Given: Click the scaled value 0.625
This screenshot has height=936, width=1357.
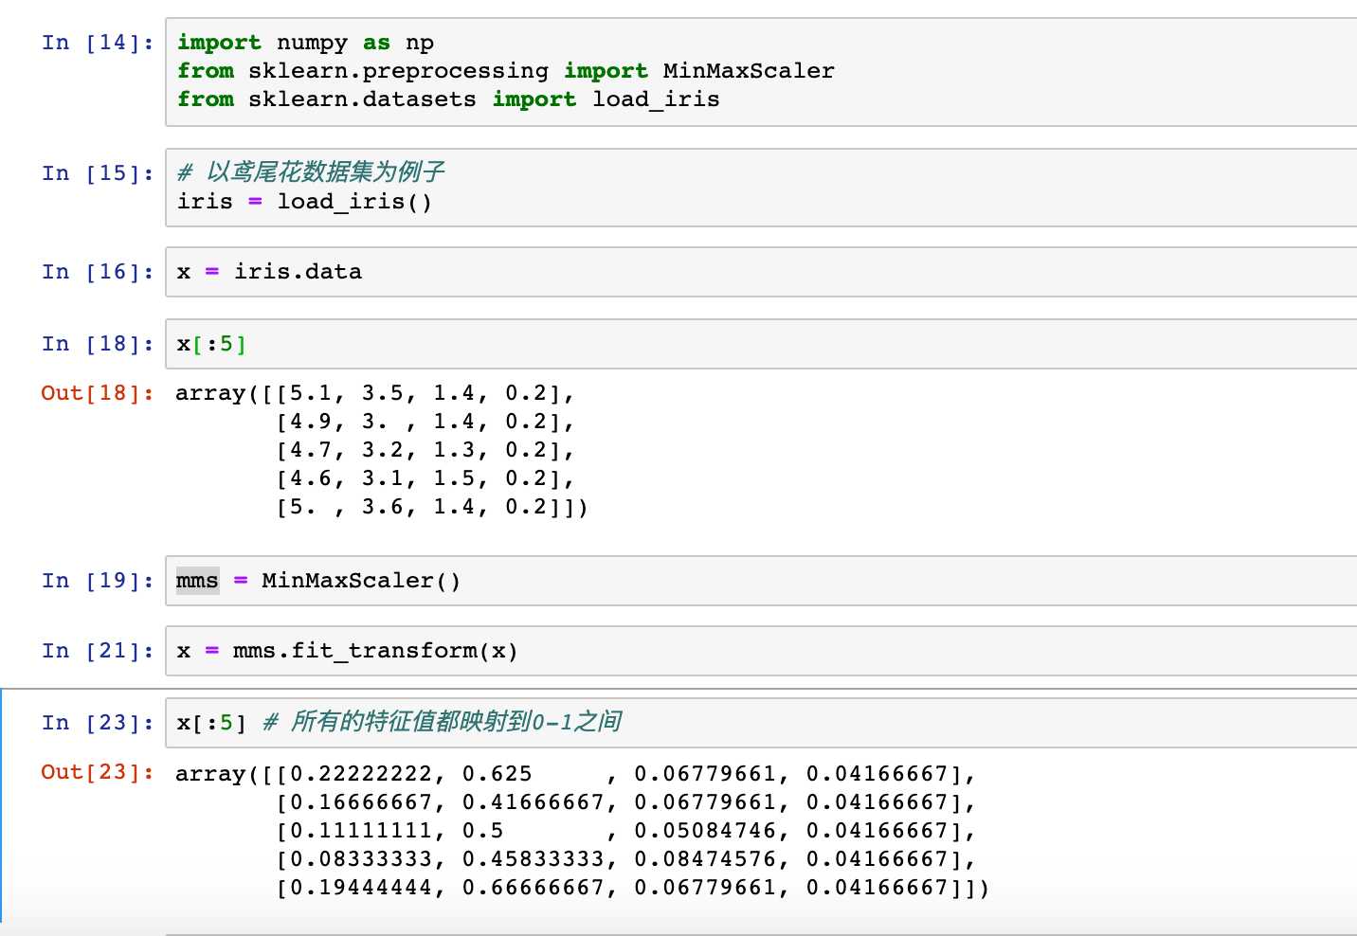Looking at the screenshot, I should 498,774.
